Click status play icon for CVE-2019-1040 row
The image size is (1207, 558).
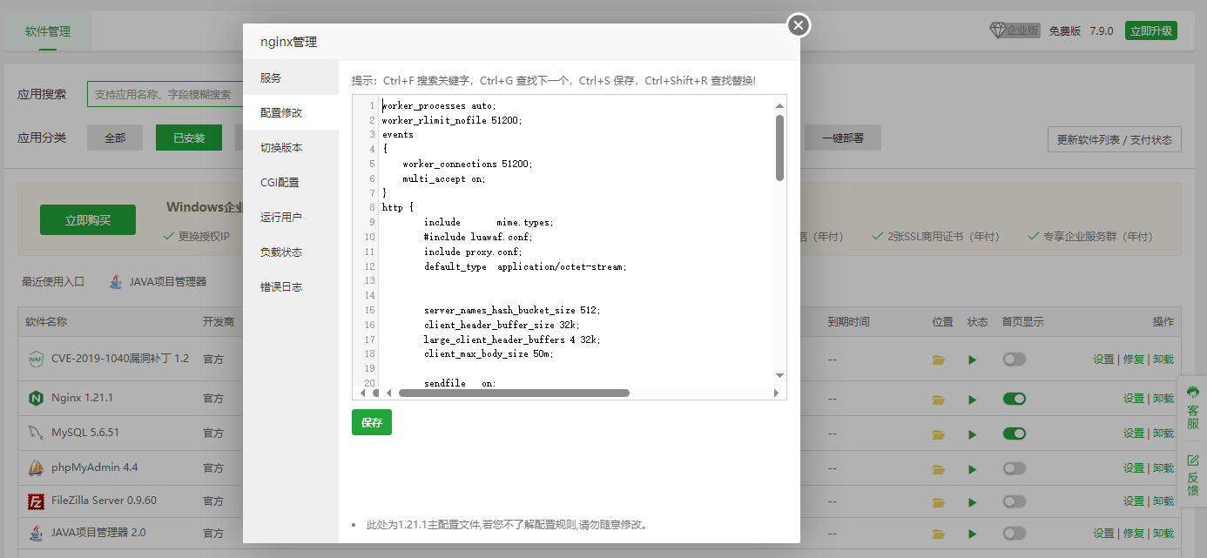tap(973, 360)
